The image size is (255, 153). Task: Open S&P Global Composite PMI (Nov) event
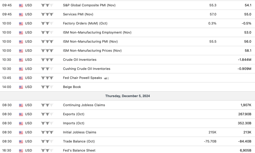coord(89,5)
